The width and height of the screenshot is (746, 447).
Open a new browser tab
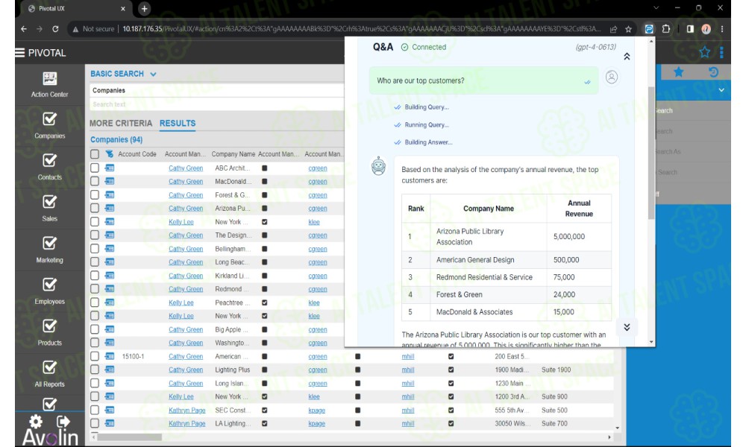pyautogui.click(x=144, y=8)
